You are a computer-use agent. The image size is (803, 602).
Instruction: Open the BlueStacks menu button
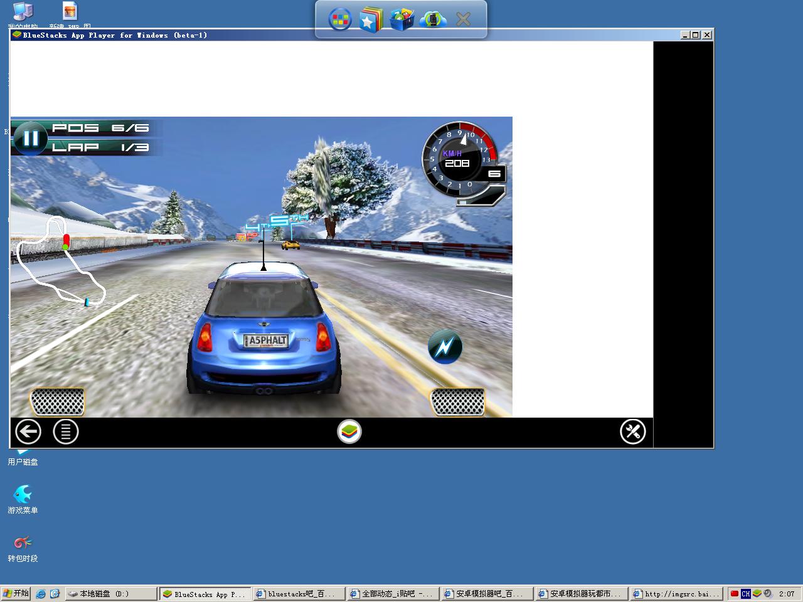(x=66, y=431)
